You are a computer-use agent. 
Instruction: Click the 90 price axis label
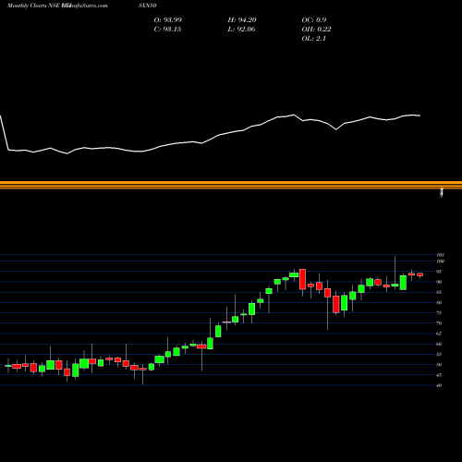coord(439,282)
